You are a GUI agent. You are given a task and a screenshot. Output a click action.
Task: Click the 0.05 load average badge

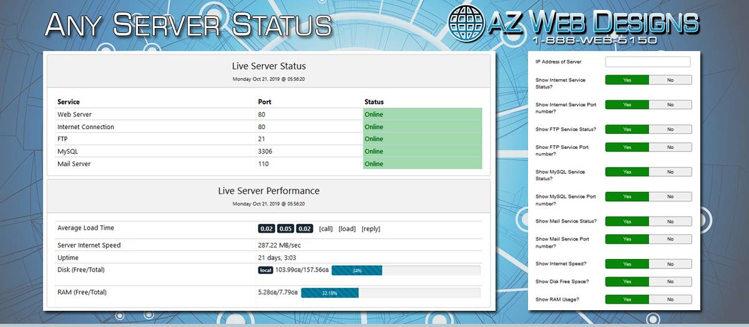point(285,229)
